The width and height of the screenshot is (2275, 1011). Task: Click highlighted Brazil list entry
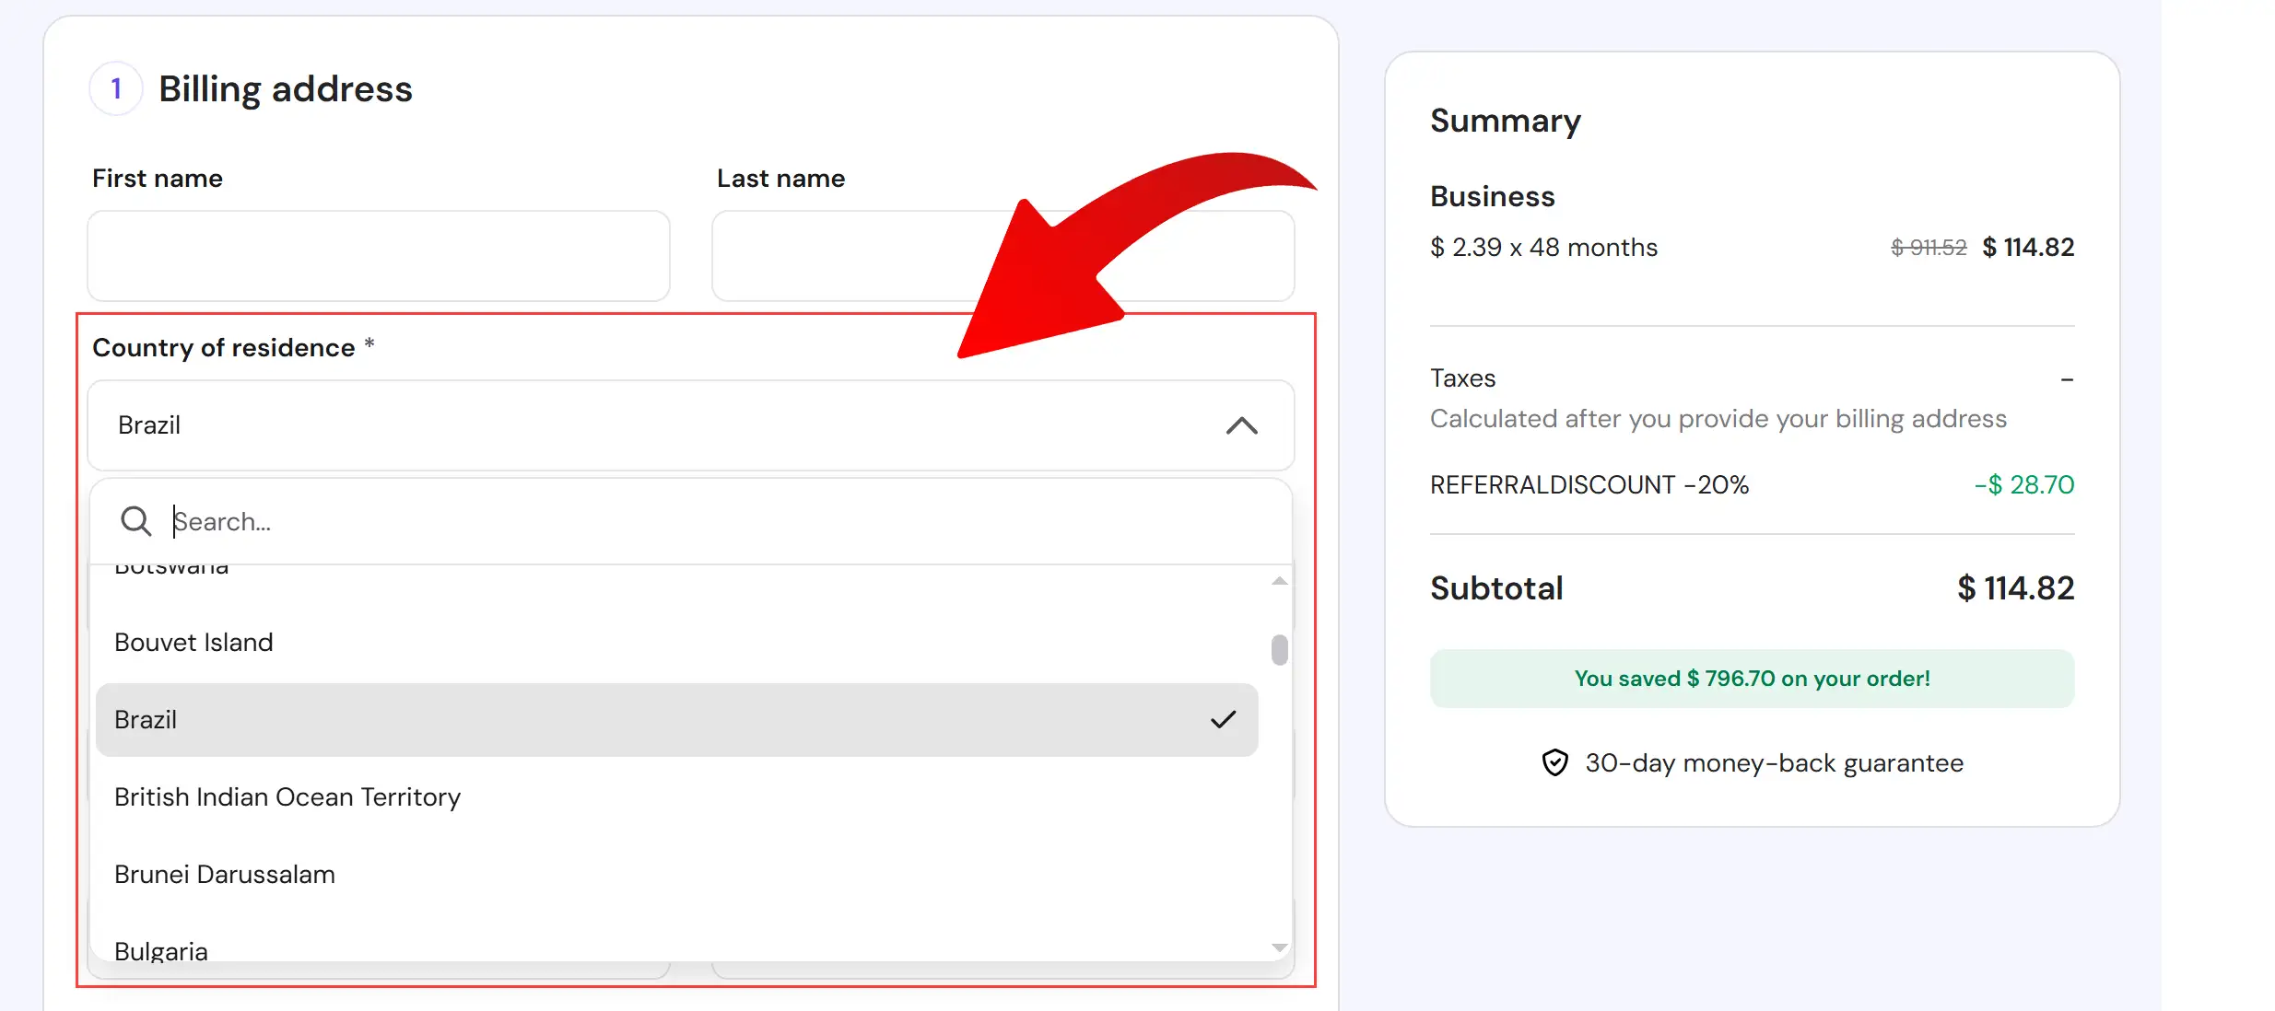[146, 719]
